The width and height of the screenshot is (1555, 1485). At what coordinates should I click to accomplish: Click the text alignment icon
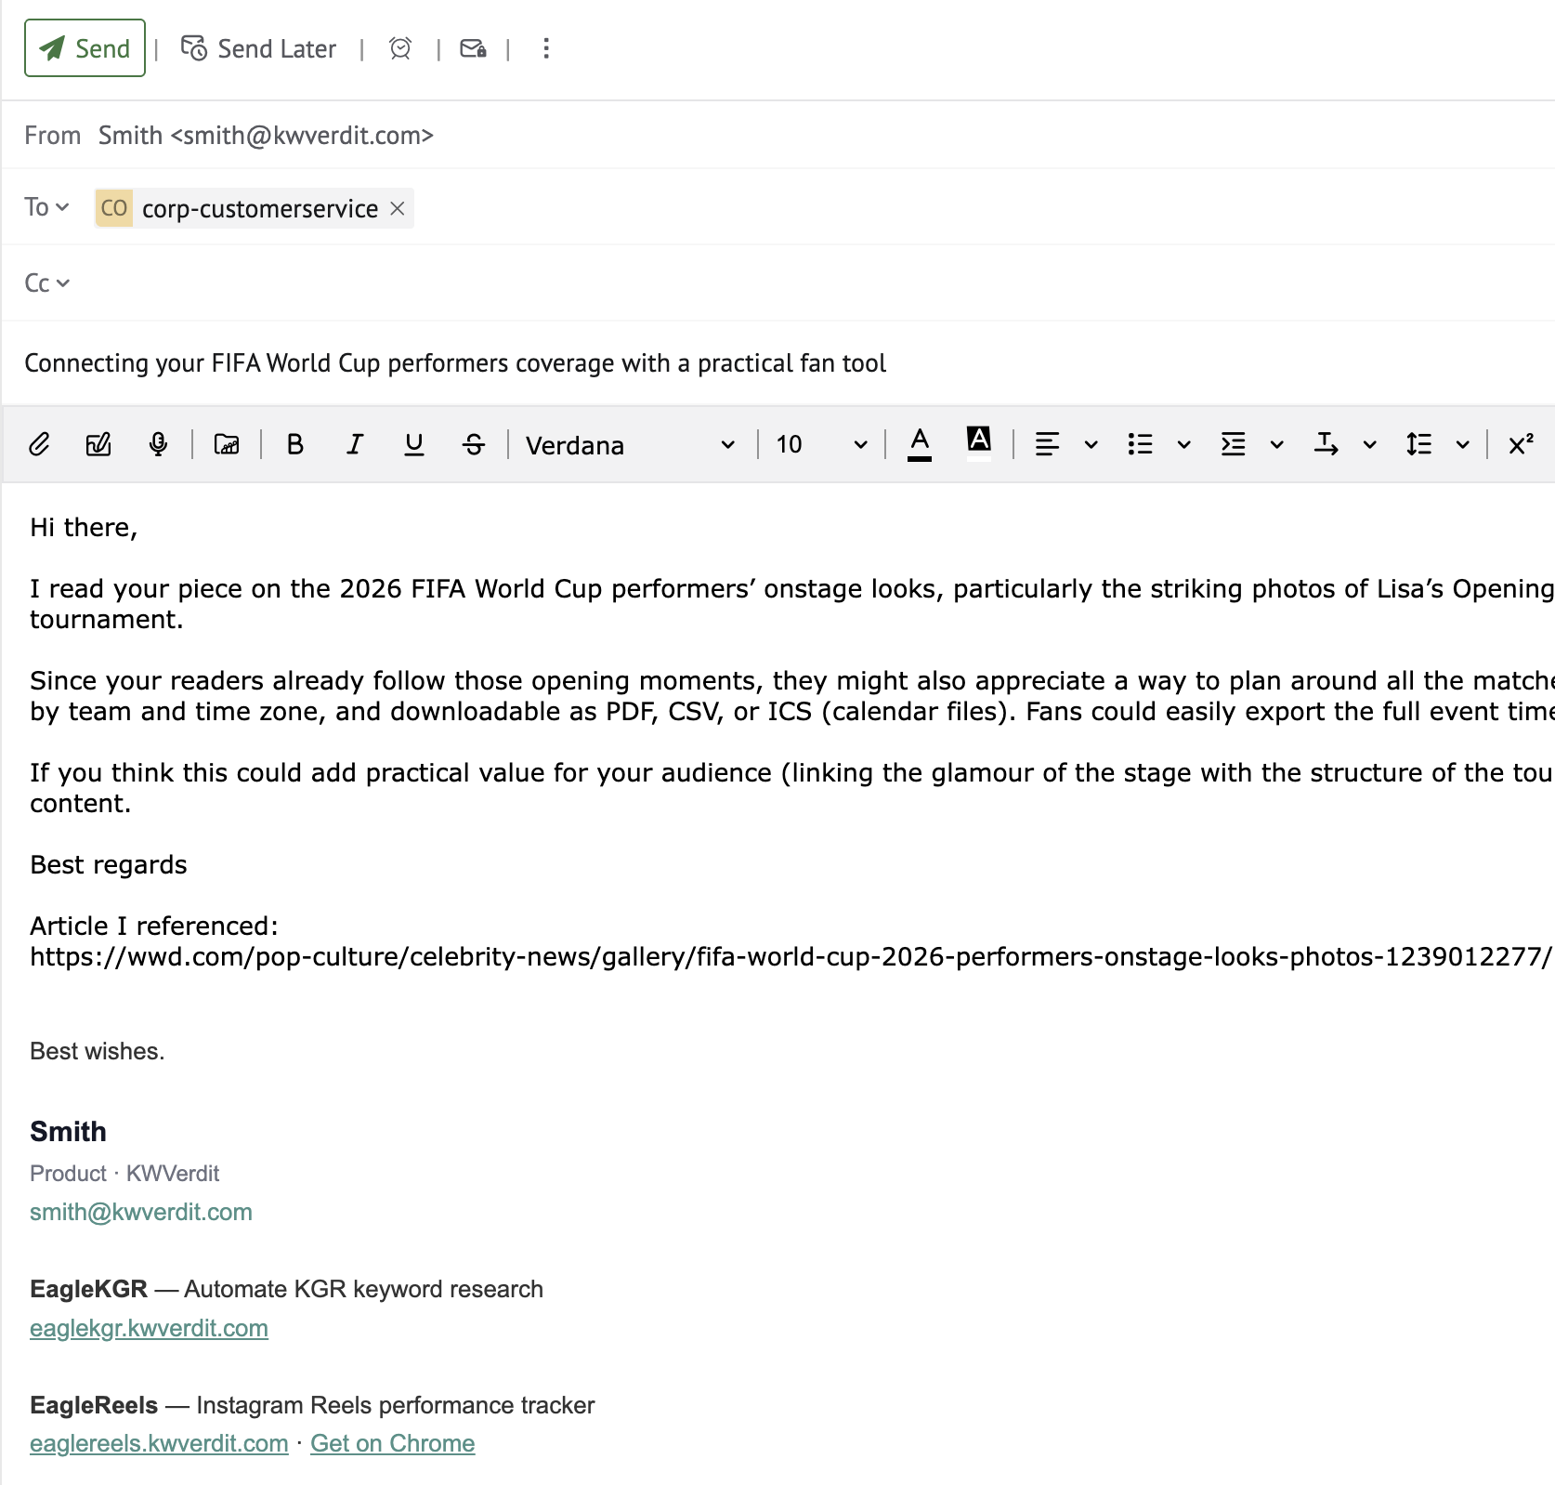coord(1047,444)
